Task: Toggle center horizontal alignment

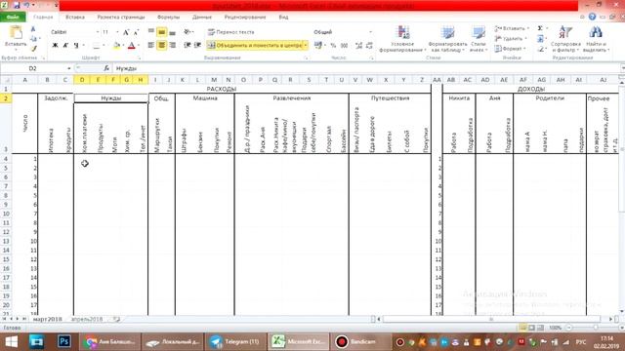Action: tap(161, 46)
